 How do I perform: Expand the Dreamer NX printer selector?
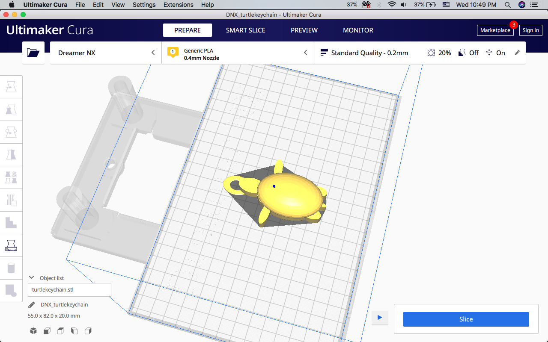pyautogui.click(x=106, y=53)
